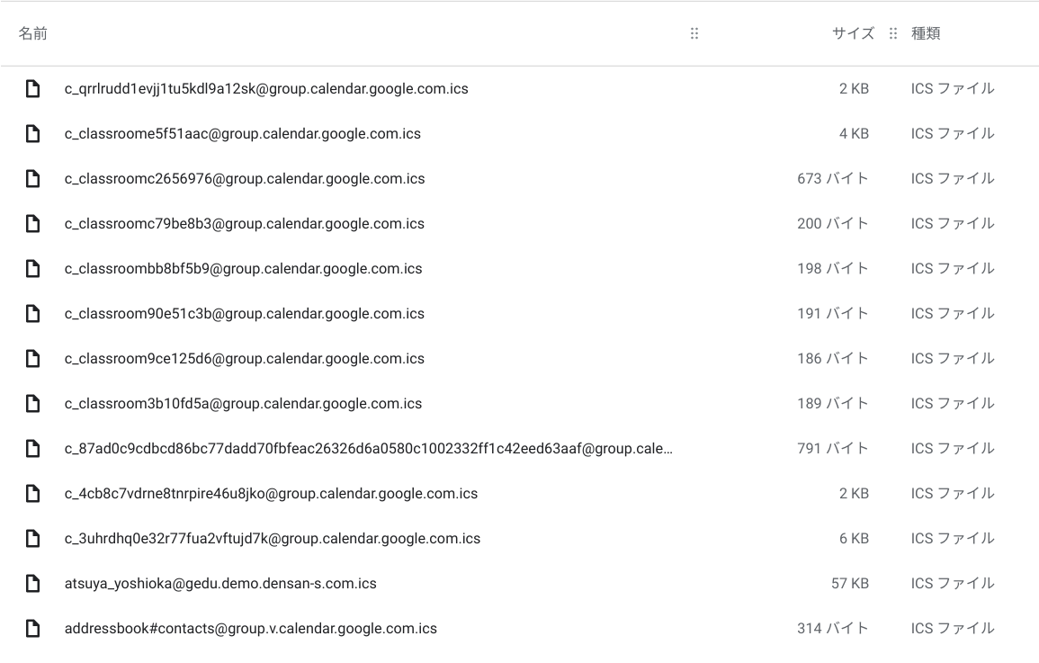Viewport: 1039px width, 663px height.
Task: Select c_3uhrdhq0e32r77fua2vftujd7k@group.calendar.google.com.ics
Action: coord(273,539)
